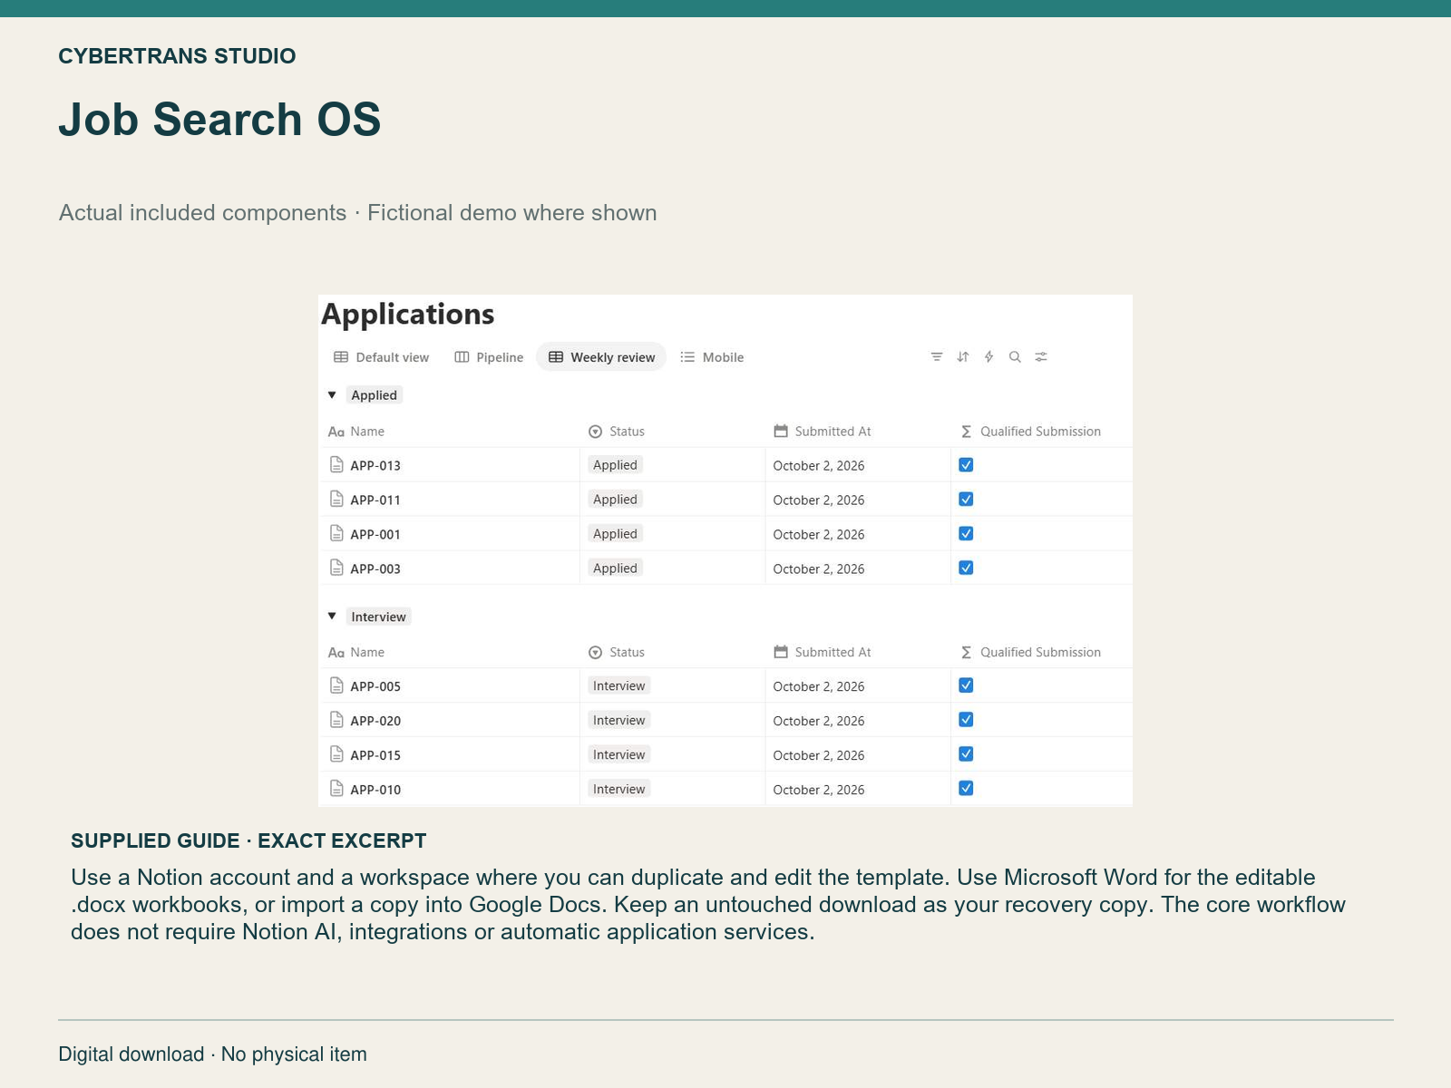Open the Status tag of APP-003
This screenshot has width=1451, height=1088.
(x=615, y=568)
